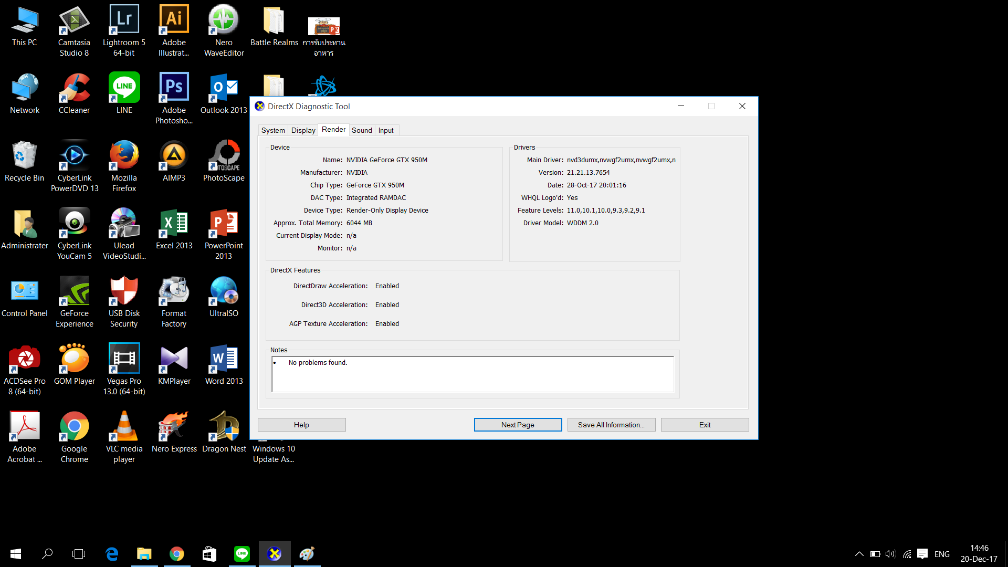Viewport: 1008px width, 567px height.
Task: Select the Recycle Bin icon
Action: pyautogui.click(x=24, y=156)
